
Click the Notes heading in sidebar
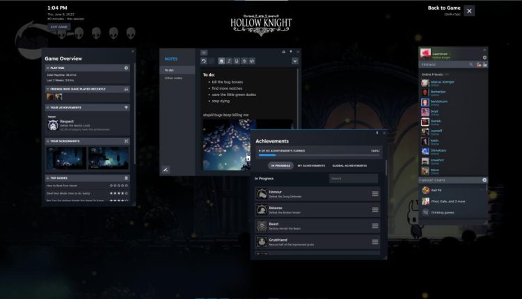click(171, 59)
